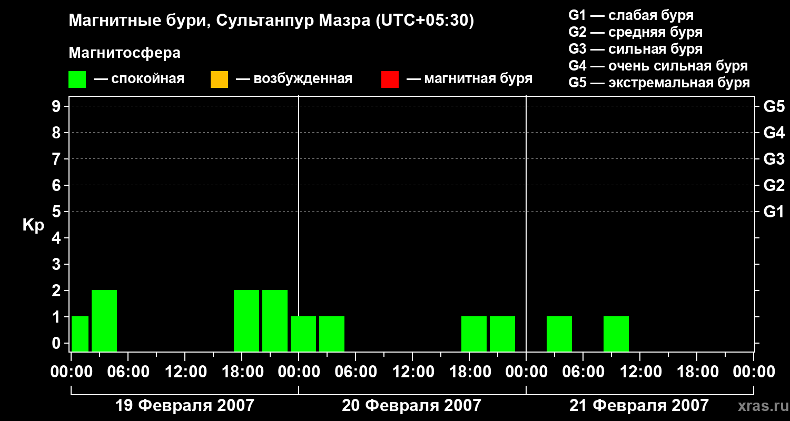Select the chart title Магнитные бури, Сультанпур Мазра

click(272, 21)
